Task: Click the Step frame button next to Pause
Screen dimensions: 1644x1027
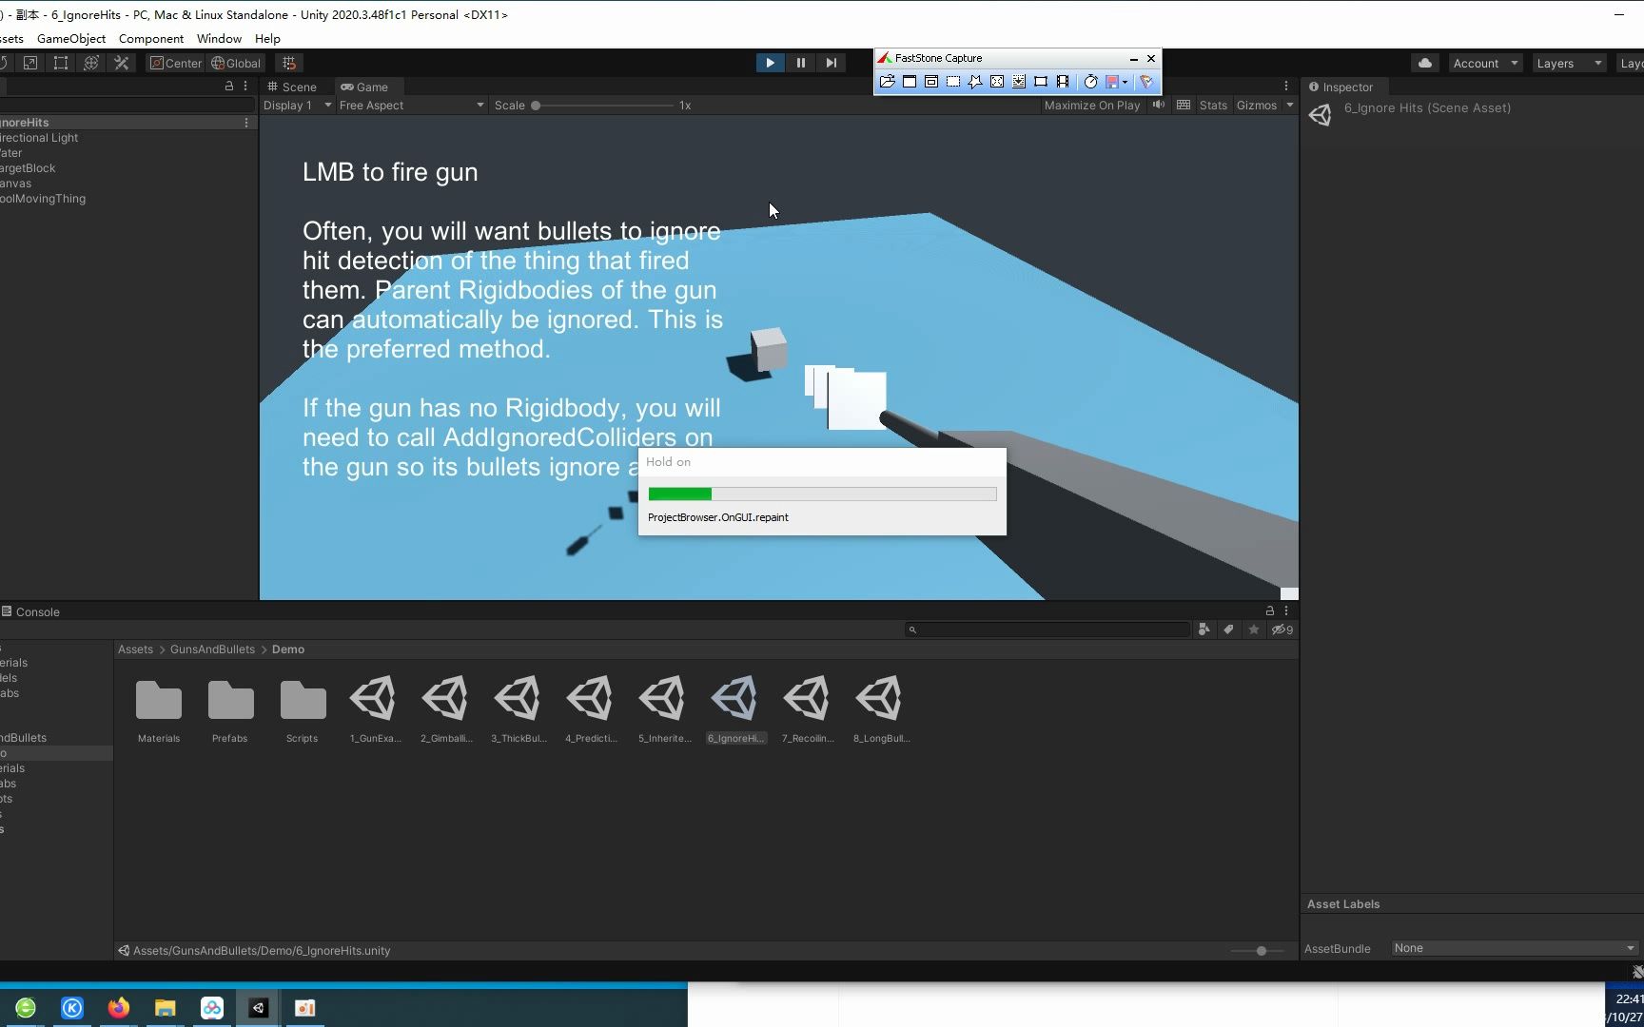Action: pos(832,63)
